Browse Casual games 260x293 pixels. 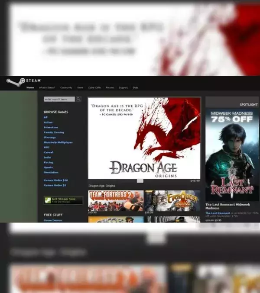click(48, 152)
